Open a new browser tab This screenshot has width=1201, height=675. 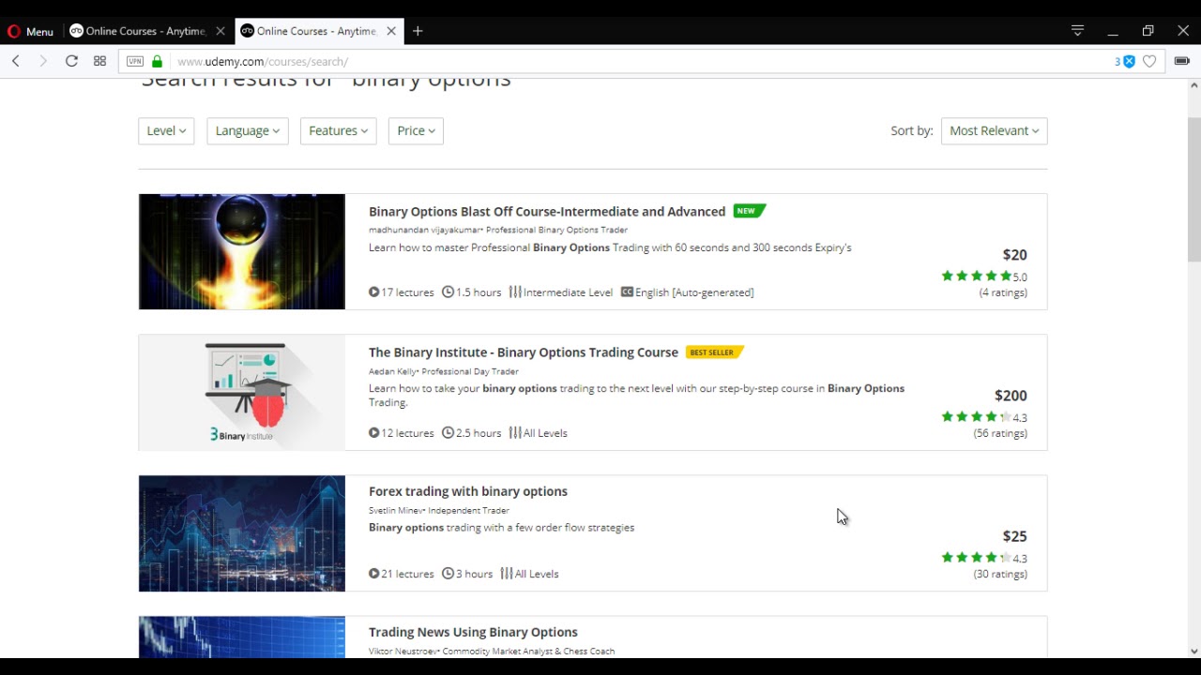pos(418,31)
